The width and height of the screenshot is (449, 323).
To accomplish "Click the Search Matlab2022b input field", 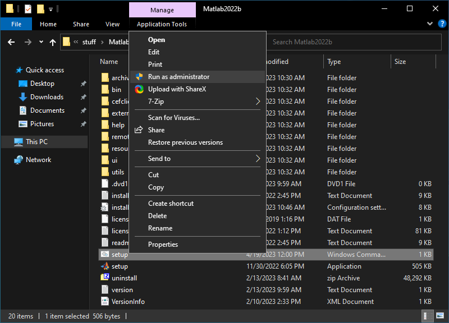I will (x=348, y=42).
